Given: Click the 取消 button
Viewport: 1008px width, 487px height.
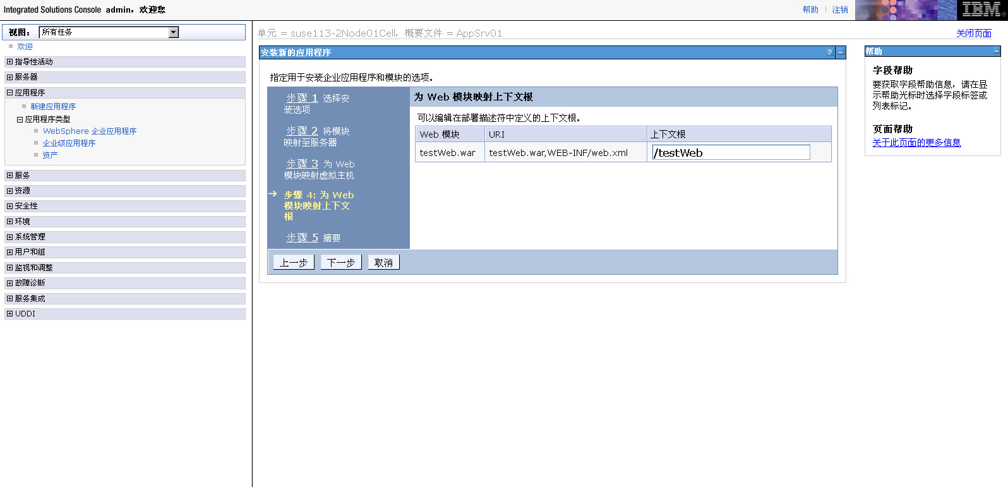Looking at the screenshot, I should pyautogui.click(x=383, y=262).
